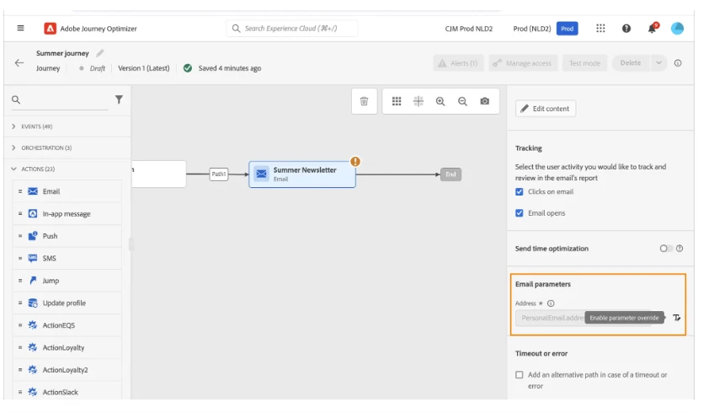Click the Delete journey button

pyautogui.click(x=631, y=63)
